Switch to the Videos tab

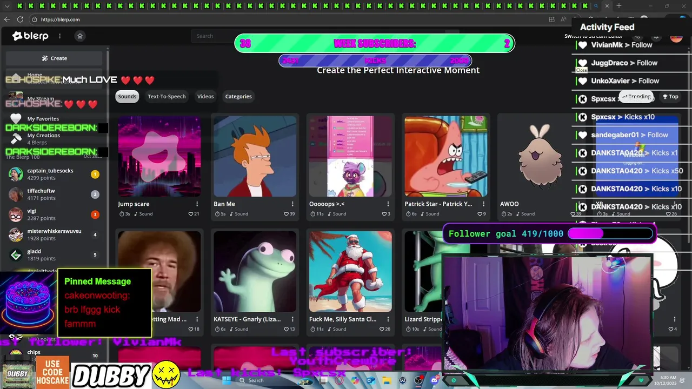pyautogui.click(x=205, y=96)
